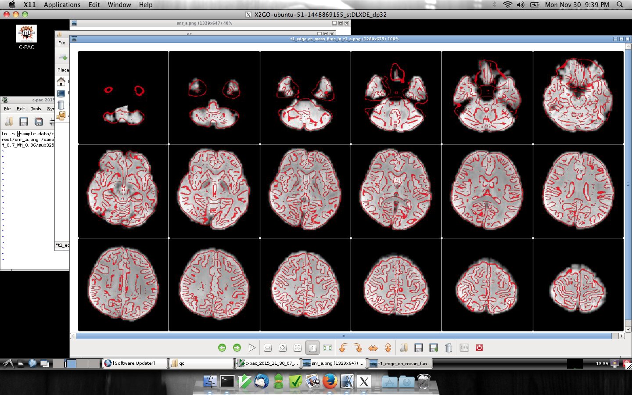Open preferences icon in viewer toolbar
The width and height of the screenshot is (632, 395).
(464, 348)
